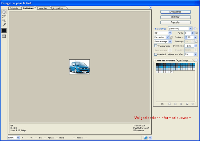The height and width of the screenshot is (141, 200).
Task: Select the Eyedropper tool
Action: point(4,25)
